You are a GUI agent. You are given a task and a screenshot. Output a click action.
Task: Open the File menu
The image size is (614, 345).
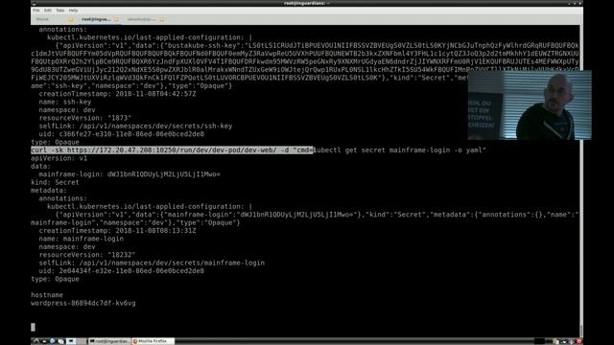(36, 11)
